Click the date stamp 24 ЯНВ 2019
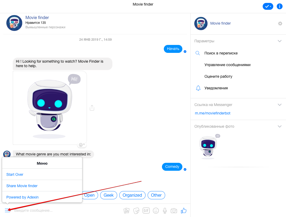Viewport: 286px width, 217px height. click(x=95, y=39)
